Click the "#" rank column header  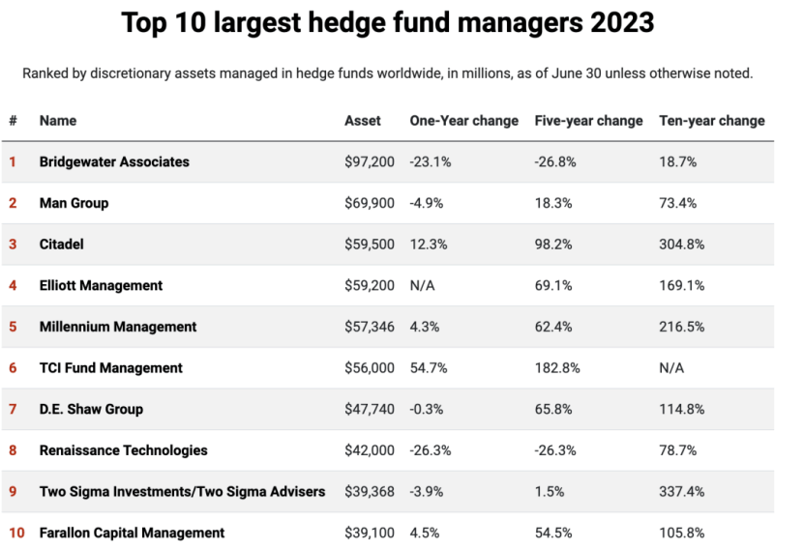point(14,121)
